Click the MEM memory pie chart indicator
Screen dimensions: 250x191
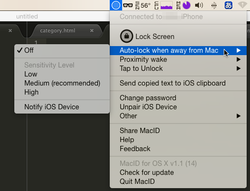coord(183,5)
